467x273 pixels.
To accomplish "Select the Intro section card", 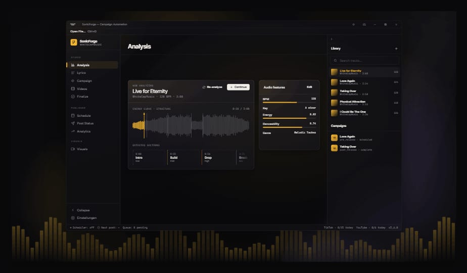I will (149, 157).
